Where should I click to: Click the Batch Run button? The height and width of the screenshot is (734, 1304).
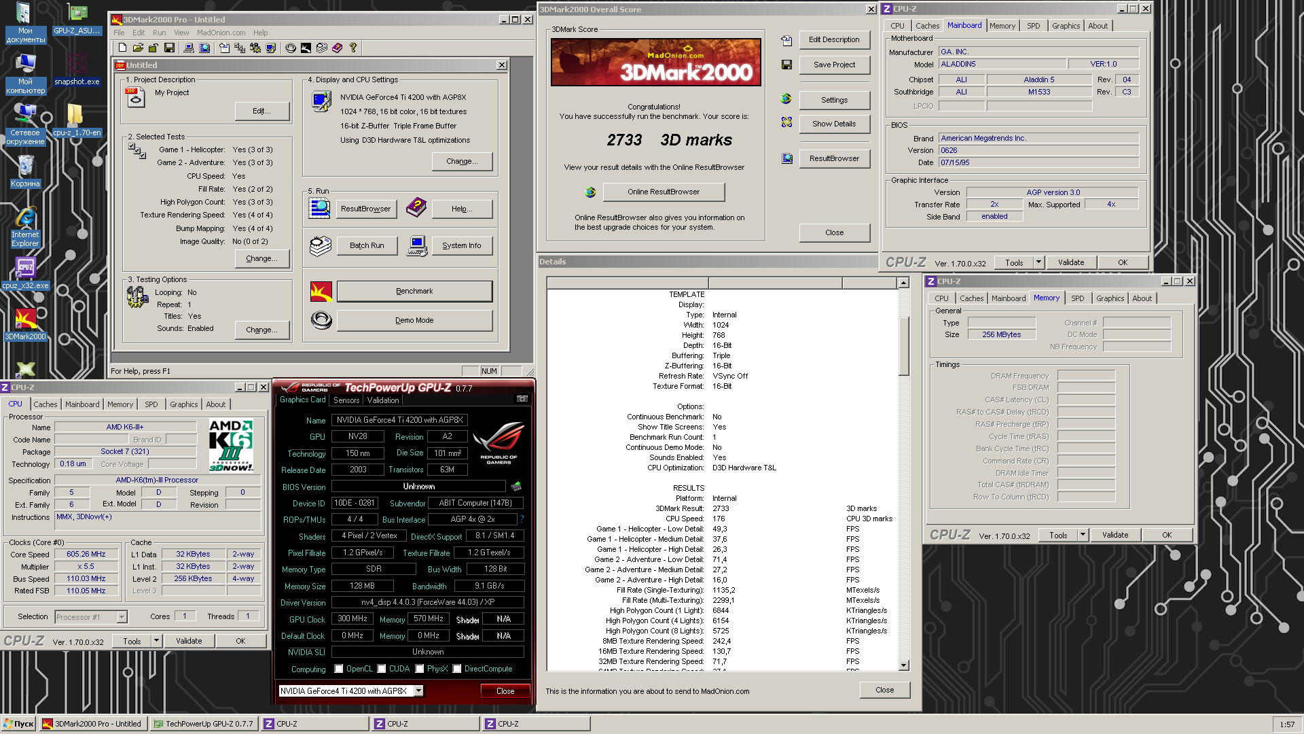[x=367, y=245]
